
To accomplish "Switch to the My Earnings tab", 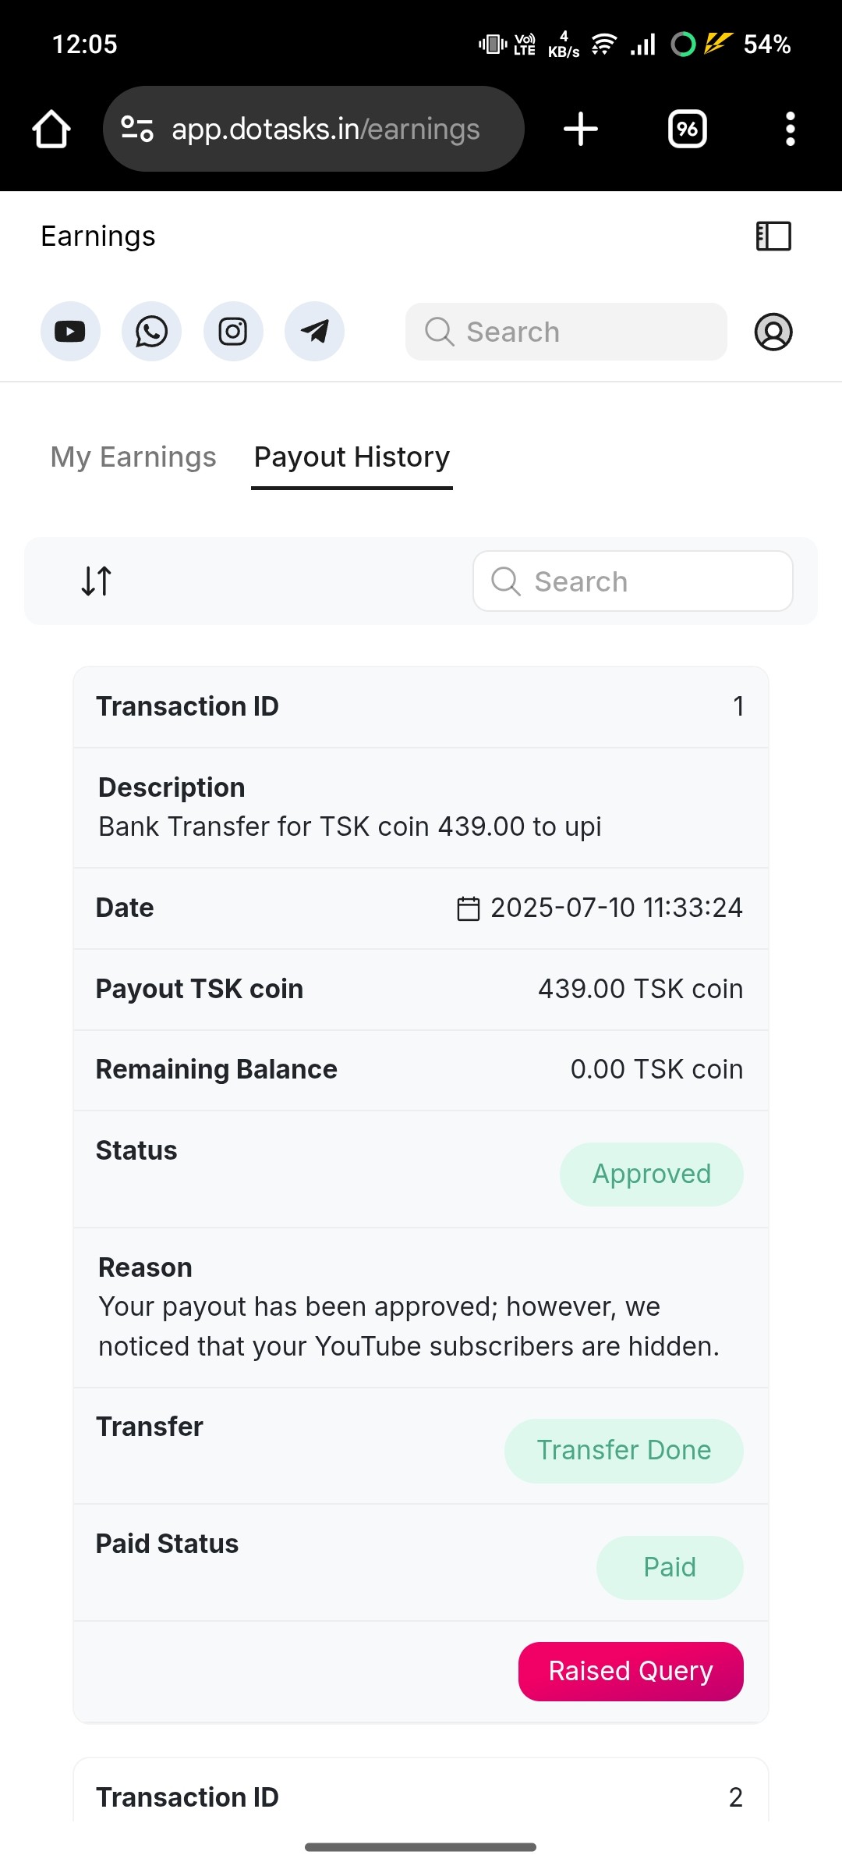I will (x=133, y=457).
